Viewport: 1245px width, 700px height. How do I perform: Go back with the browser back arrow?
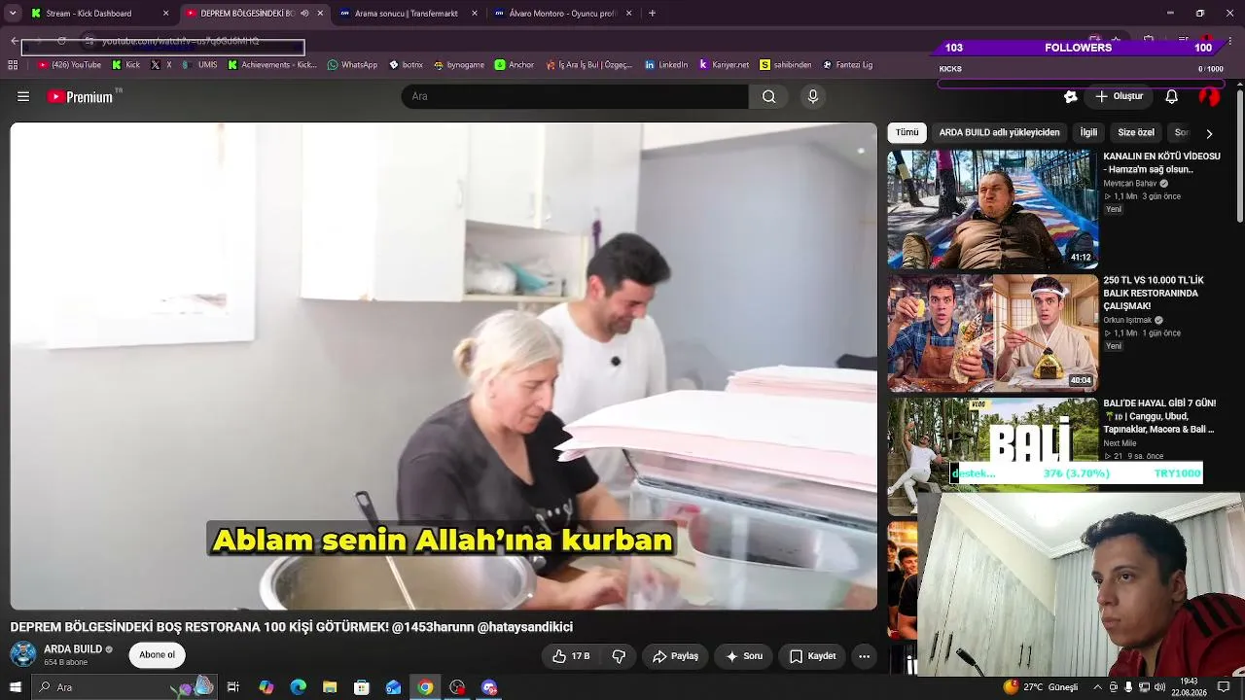pos(15,41)
